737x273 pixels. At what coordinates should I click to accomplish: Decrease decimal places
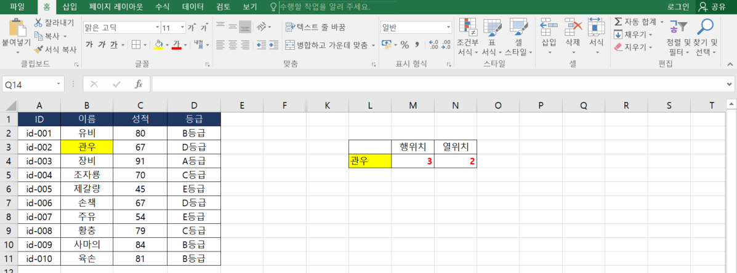pyautogui.click(x=446, y=45)
